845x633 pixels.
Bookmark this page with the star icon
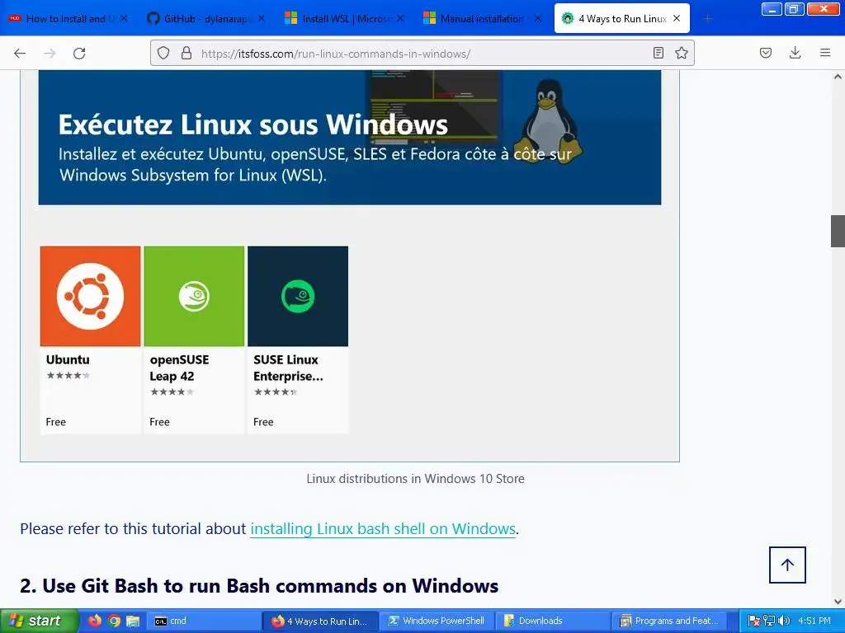[681, 53]
